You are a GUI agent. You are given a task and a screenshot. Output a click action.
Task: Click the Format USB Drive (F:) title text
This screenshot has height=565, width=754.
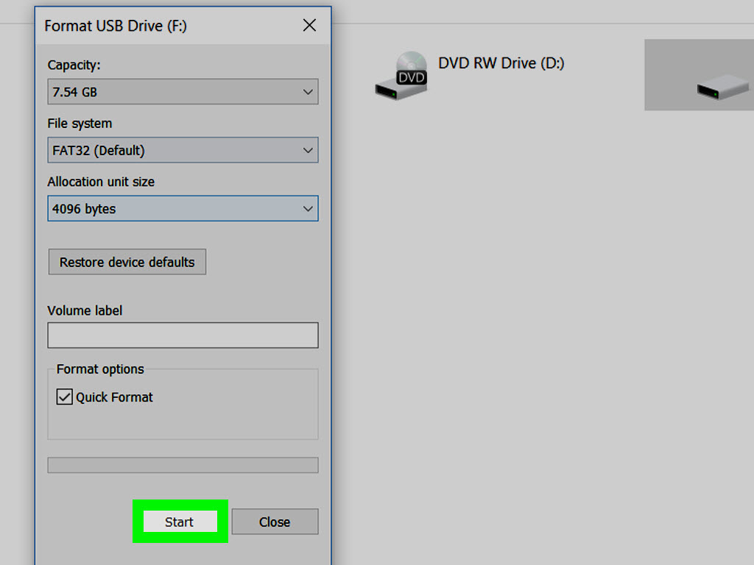point(116,26)
